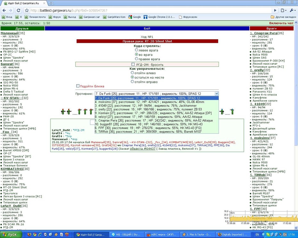Pick opponent 10. bugger81 in list
The image size is (298, 238).
157,124
